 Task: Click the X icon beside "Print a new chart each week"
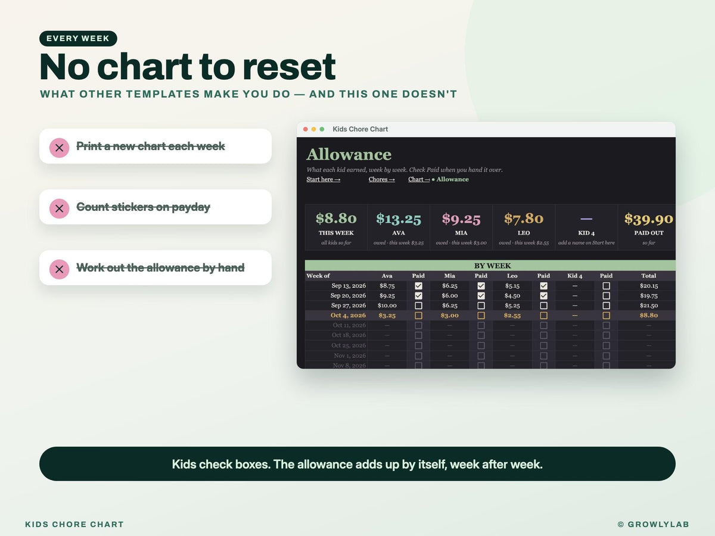pos(59,147)
